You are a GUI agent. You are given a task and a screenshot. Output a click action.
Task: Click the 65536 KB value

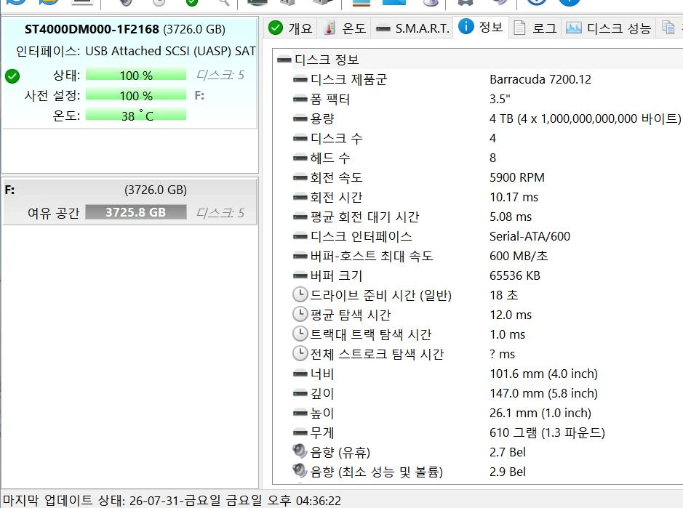(x=515, y=275)
